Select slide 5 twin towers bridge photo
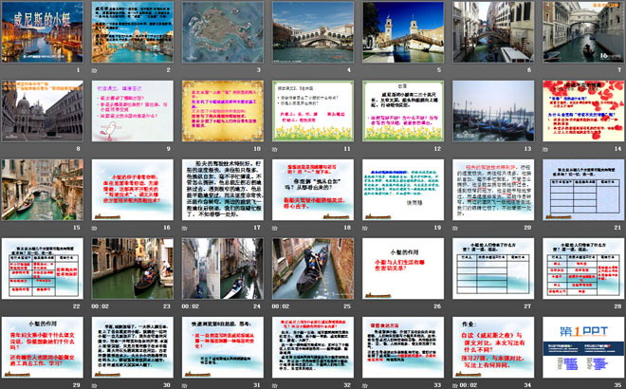 coord(403,32)
